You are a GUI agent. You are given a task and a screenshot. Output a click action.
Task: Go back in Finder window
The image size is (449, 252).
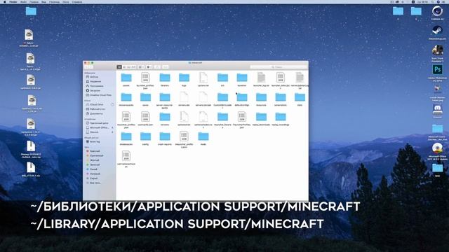[87, 67]
